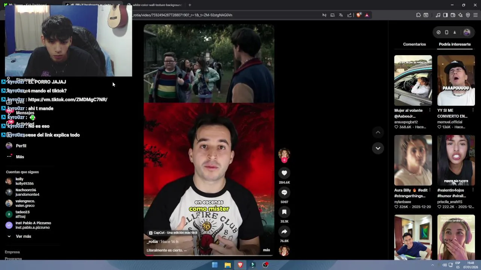The image size is (481, 270).
Task: Open a new browser tab with plus button
Action: point(190,5)
